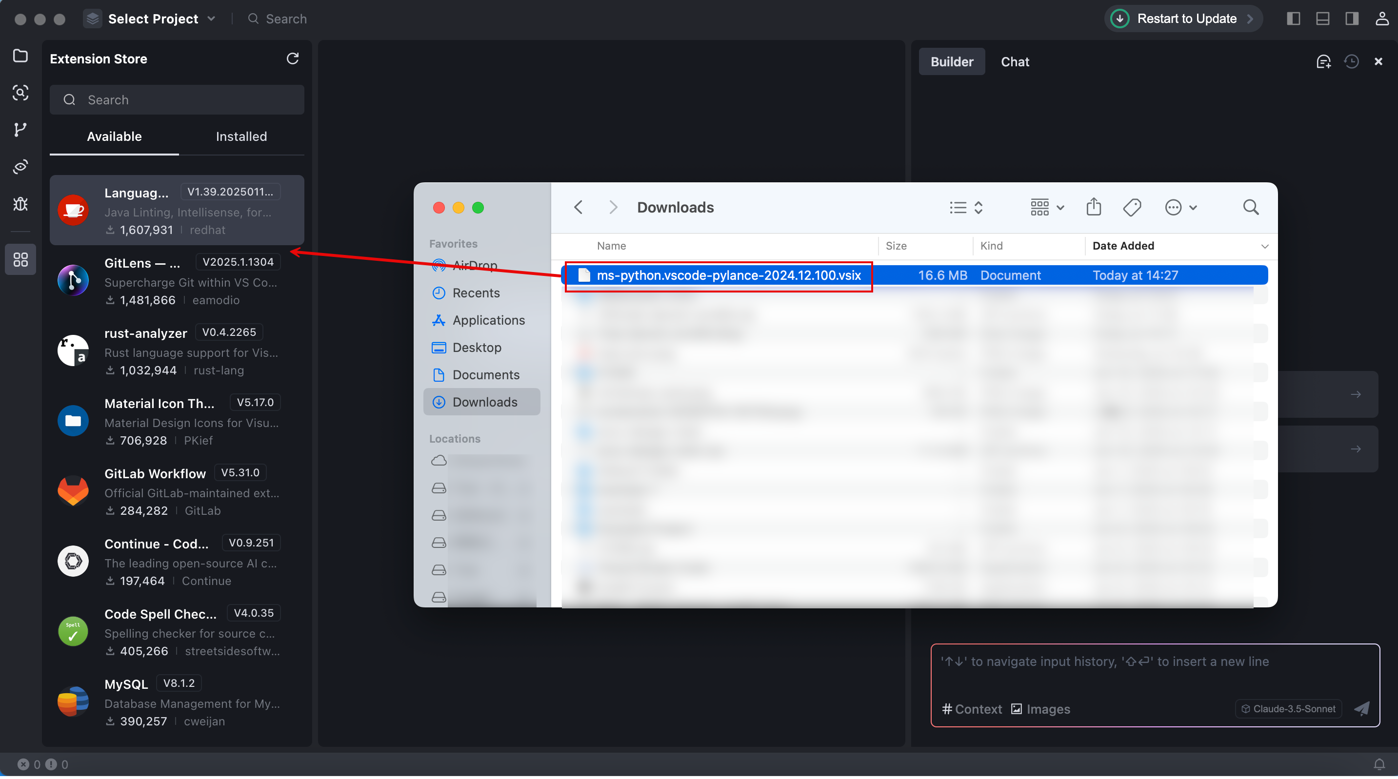Click the Finder share icon

coord(1094,207)
